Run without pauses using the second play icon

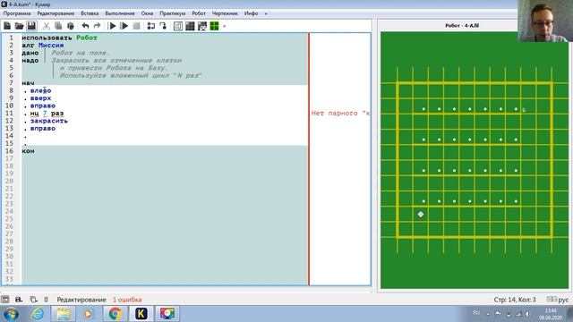(x=124, y=26)
